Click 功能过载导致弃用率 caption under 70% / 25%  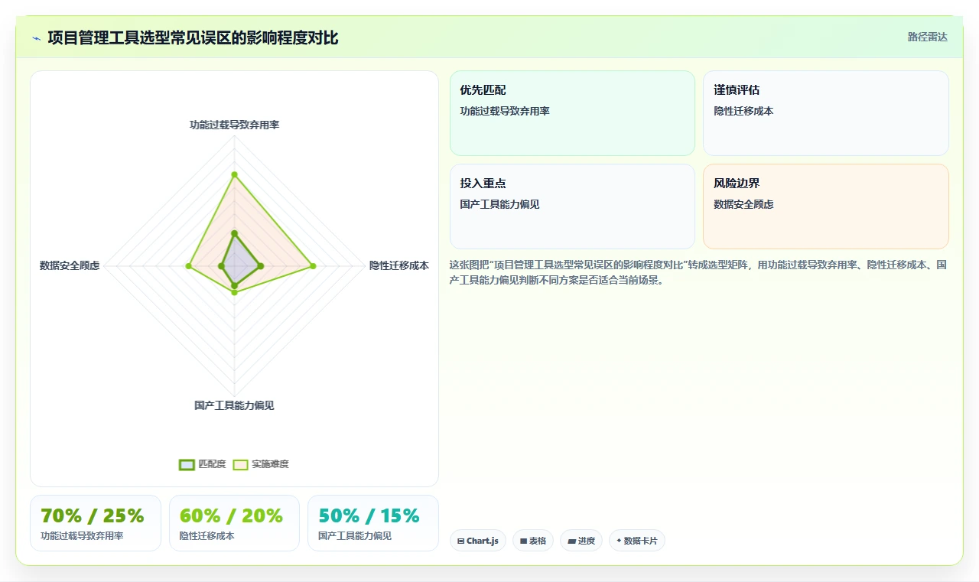(x=82, y=536)
